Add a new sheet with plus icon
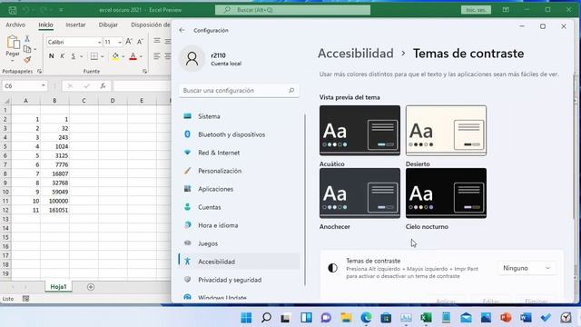This screenshot has height=327, width=581. 91,287
